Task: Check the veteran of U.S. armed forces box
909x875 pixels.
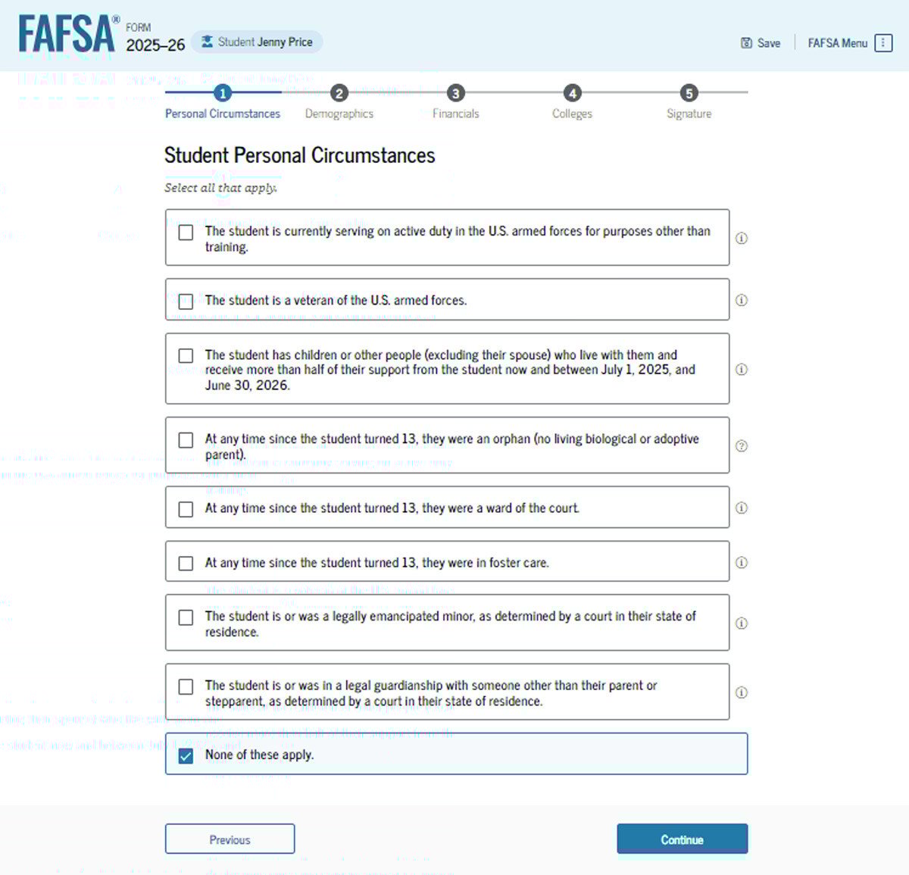Action: coord(186,301)
